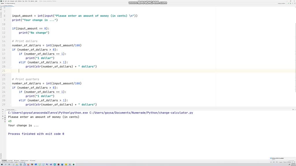Screen dimensions: 296x166
Task: Click the red record icon on taskbar
Action: [58, 165]
